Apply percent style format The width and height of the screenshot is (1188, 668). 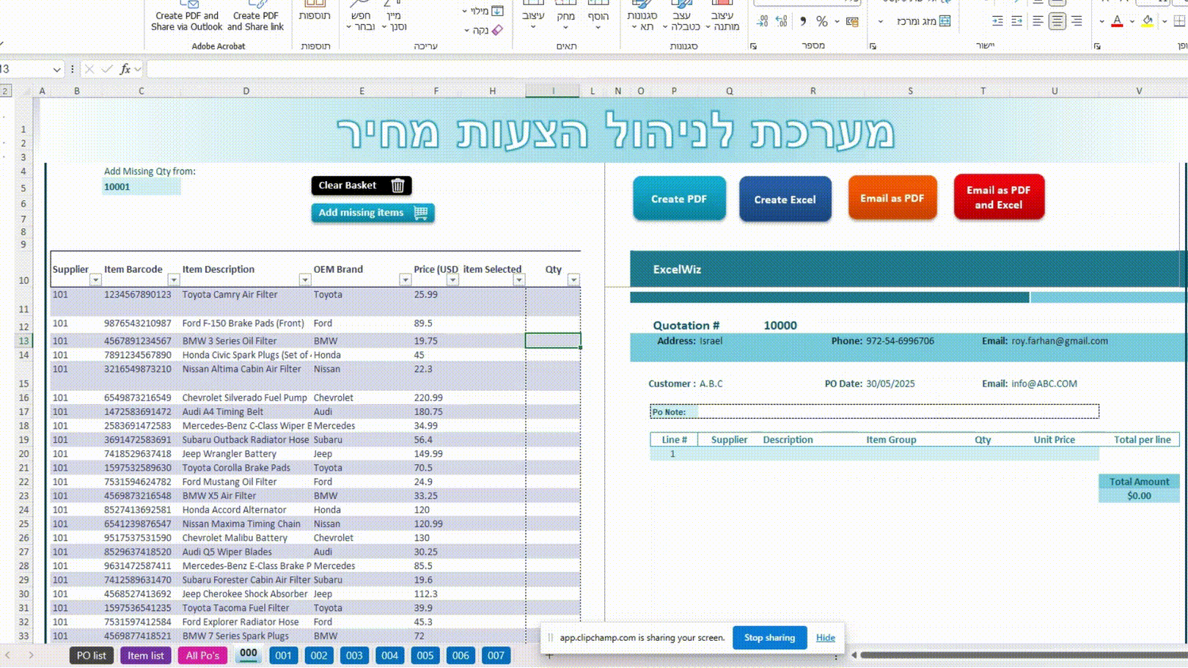tap(822, 21)
